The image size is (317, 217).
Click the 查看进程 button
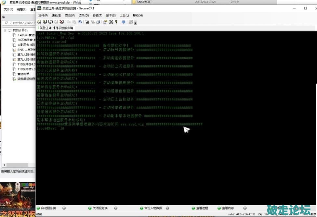[202, 208]
